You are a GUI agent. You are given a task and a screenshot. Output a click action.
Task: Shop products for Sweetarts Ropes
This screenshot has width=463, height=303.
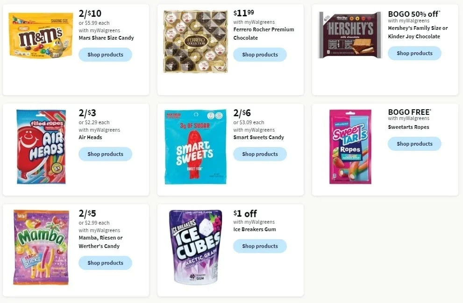pyautogui.click(x=414, y=144)
